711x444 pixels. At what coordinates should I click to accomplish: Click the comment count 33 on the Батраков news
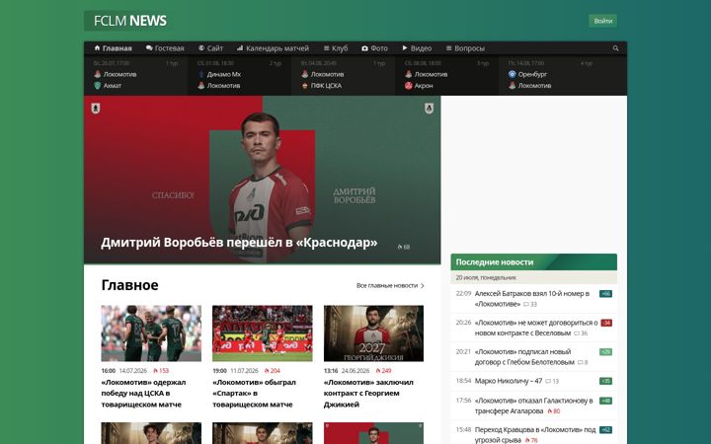click(x=530, y=305)
